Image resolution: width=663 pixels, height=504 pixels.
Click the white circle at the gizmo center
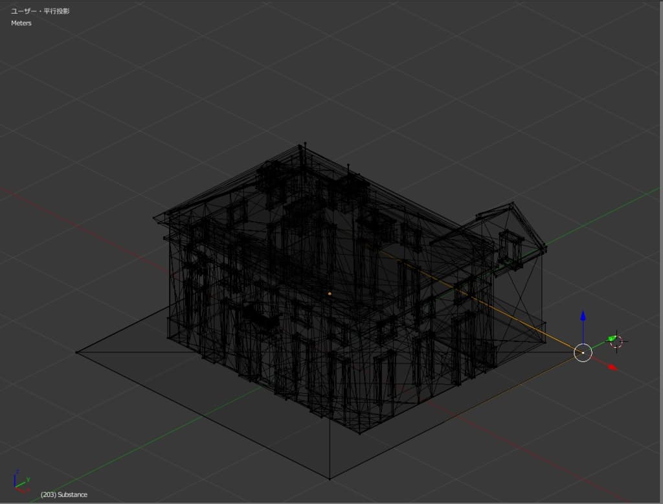[583, 352]
